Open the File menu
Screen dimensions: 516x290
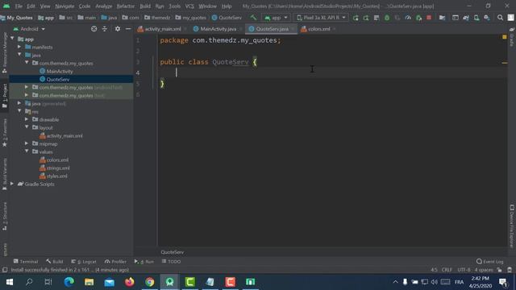tap(19, 6)
